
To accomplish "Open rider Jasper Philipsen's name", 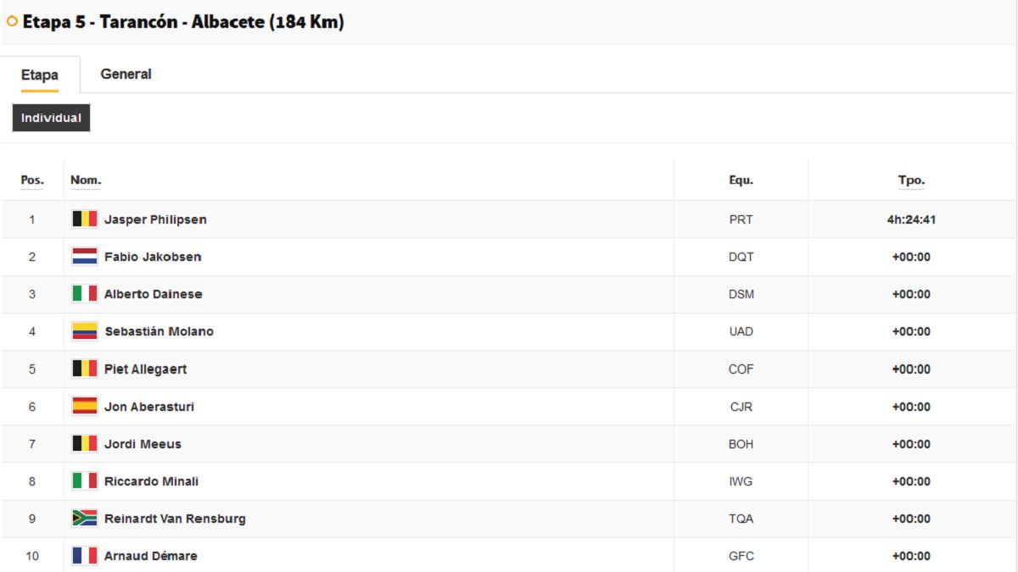I will (x=155, y=219).
